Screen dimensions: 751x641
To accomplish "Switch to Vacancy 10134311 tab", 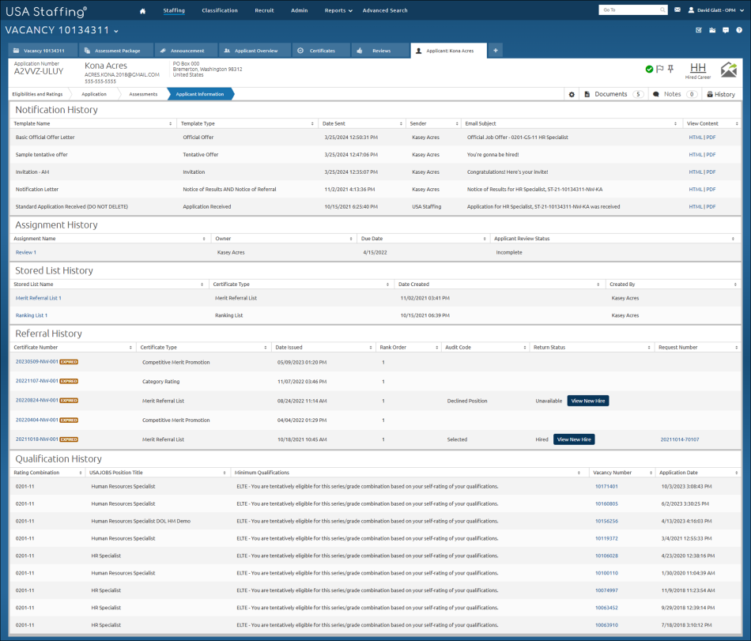I will tap(43, 51).
